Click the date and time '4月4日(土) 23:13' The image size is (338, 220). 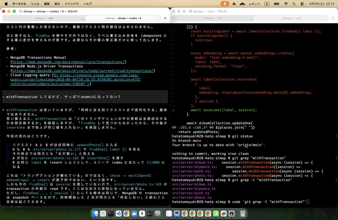click(322, 4)
